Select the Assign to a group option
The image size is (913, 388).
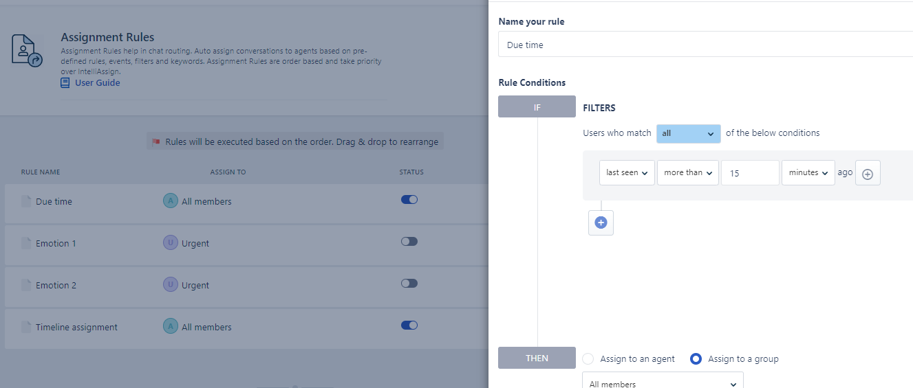696,358
